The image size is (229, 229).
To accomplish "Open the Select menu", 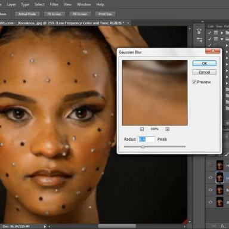I will tap(39, 4).
